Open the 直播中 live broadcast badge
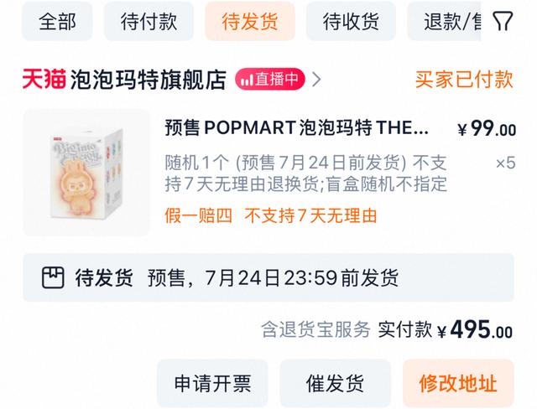The height and width of the screenshot is (409, 537). [269, 80]
